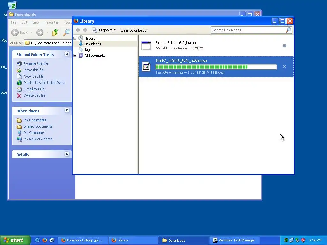The image size is (327, 245).
Task: Click Back button in Downloads explorer
Action: pyautogui.click(x=19, y=33)
